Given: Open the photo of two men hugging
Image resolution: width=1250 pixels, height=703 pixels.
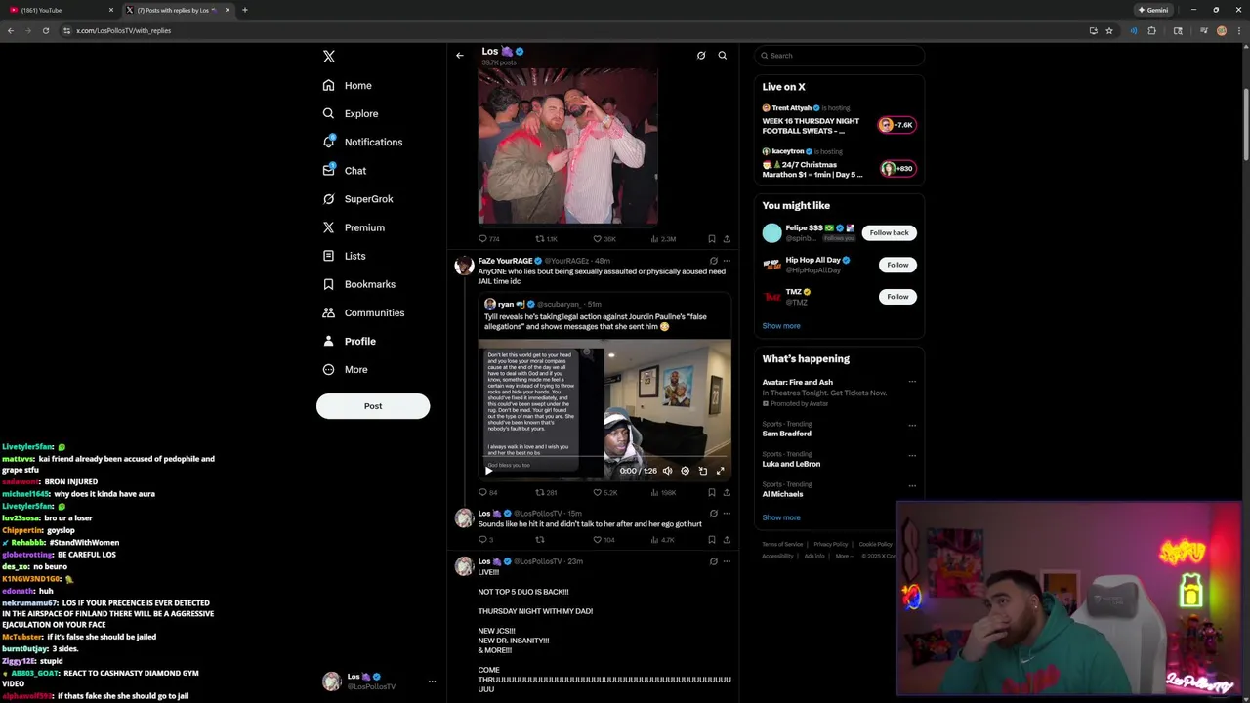Looking at the screenshot, I should (567, 145).
